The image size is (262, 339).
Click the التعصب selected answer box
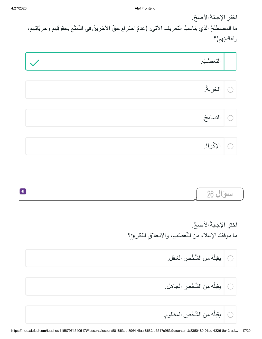(125, 61)
